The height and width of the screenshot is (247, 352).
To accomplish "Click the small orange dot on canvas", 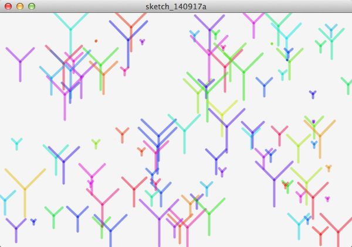I will 96,41.
